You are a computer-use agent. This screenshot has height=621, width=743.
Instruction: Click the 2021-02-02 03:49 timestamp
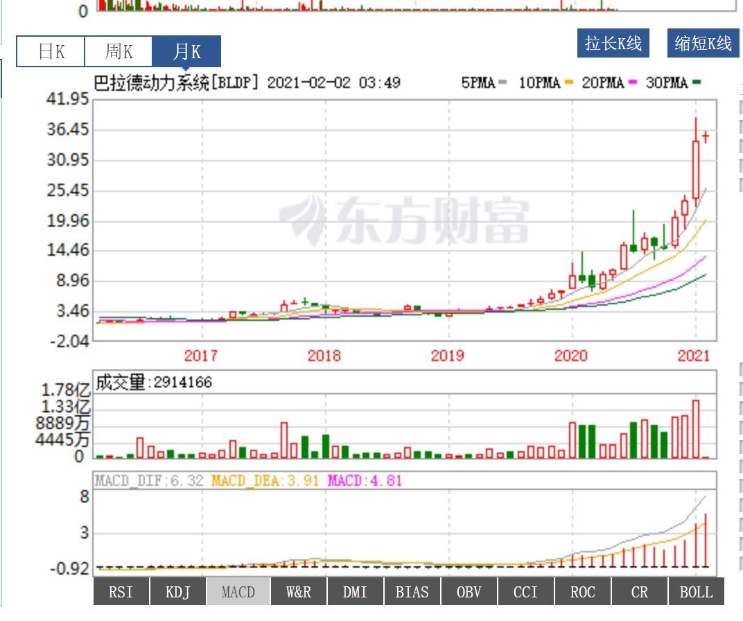tap(333, 83)
